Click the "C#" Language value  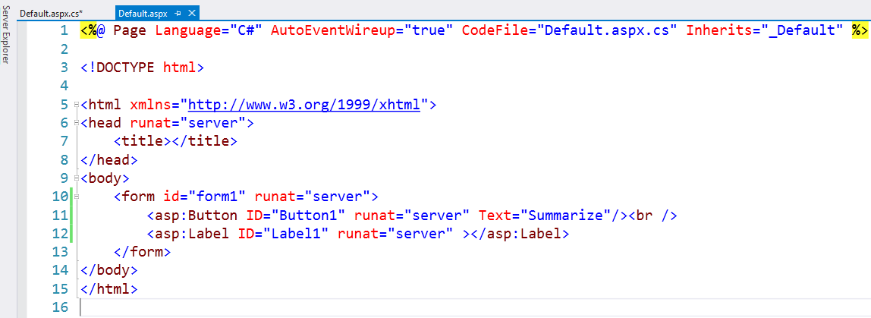[x=242, y=30]
